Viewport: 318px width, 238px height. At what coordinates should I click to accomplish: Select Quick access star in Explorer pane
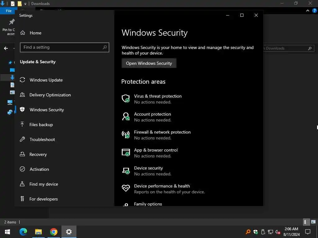point(10,62)
